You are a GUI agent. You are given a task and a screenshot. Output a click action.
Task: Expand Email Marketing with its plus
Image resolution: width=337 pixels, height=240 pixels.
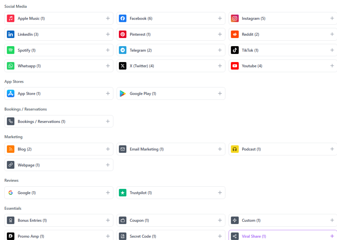(x=220, y=149)
